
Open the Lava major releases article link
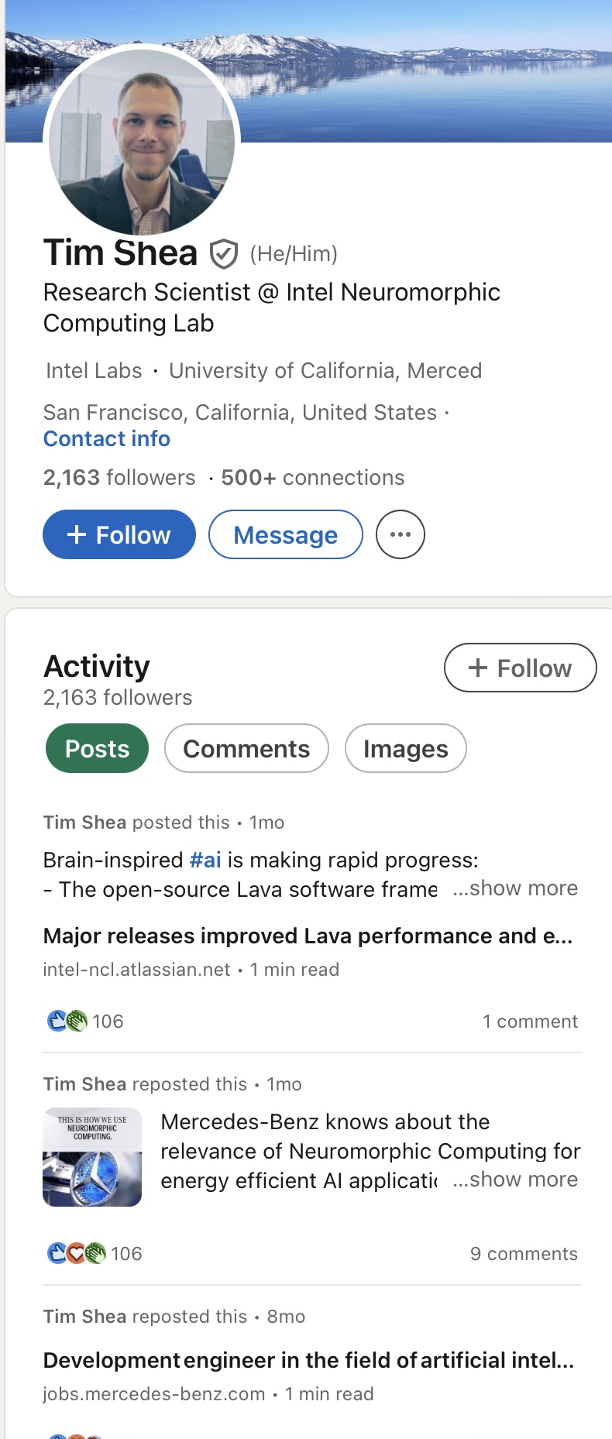(308, 936)
